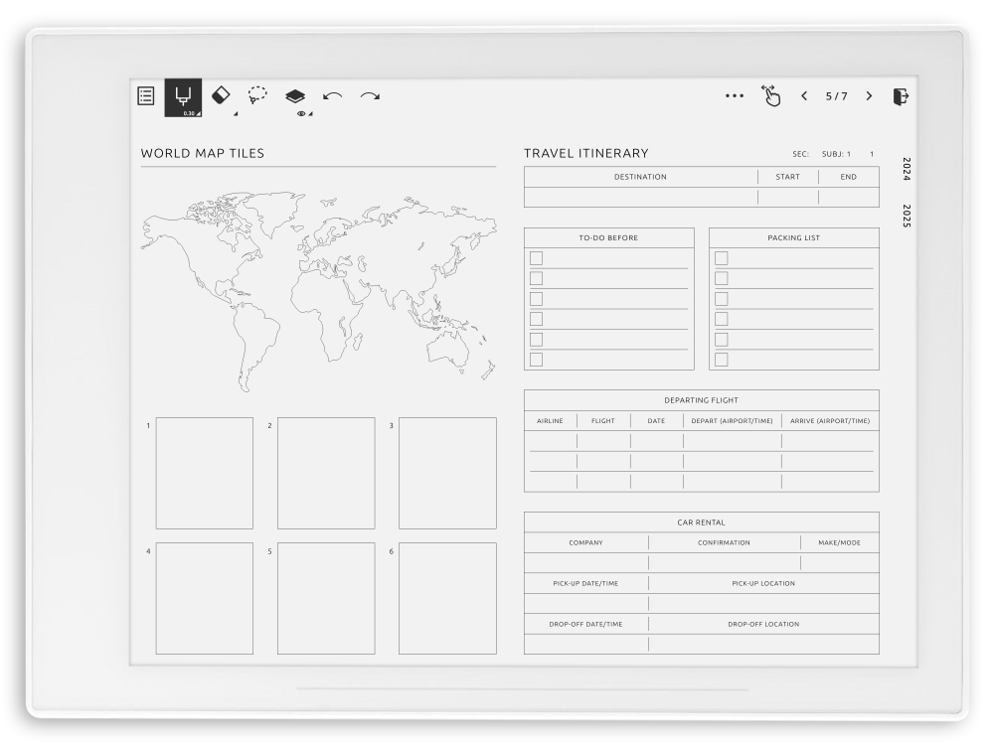This screenshot has height=745, width=994.
Task: Select the pen tool
Action: click(183, 97)
